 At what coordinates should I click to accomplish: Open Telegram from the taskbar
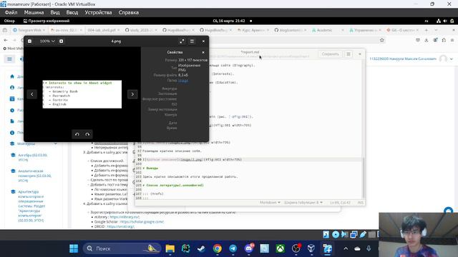(233, 248)
